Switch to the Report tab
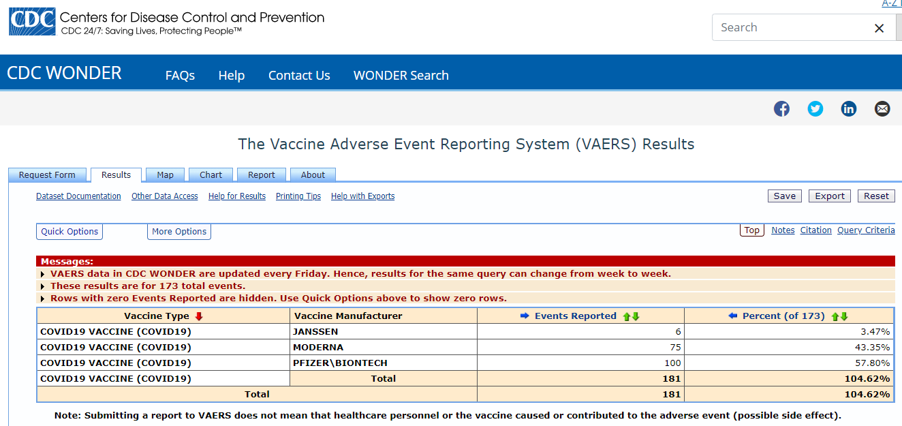This screenshot has width=902, height=426. [x=262, y=175]
